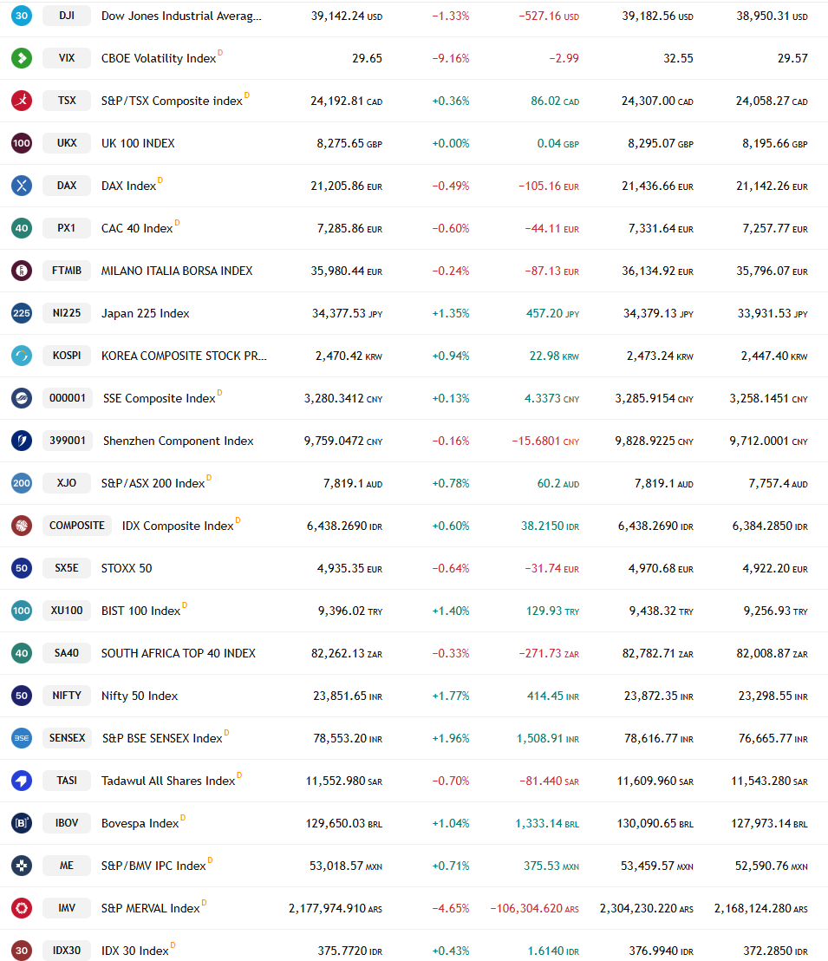
Task: Click the IDX Composite red globe icon
Action: pyautogui.click(x=22, y=526)
